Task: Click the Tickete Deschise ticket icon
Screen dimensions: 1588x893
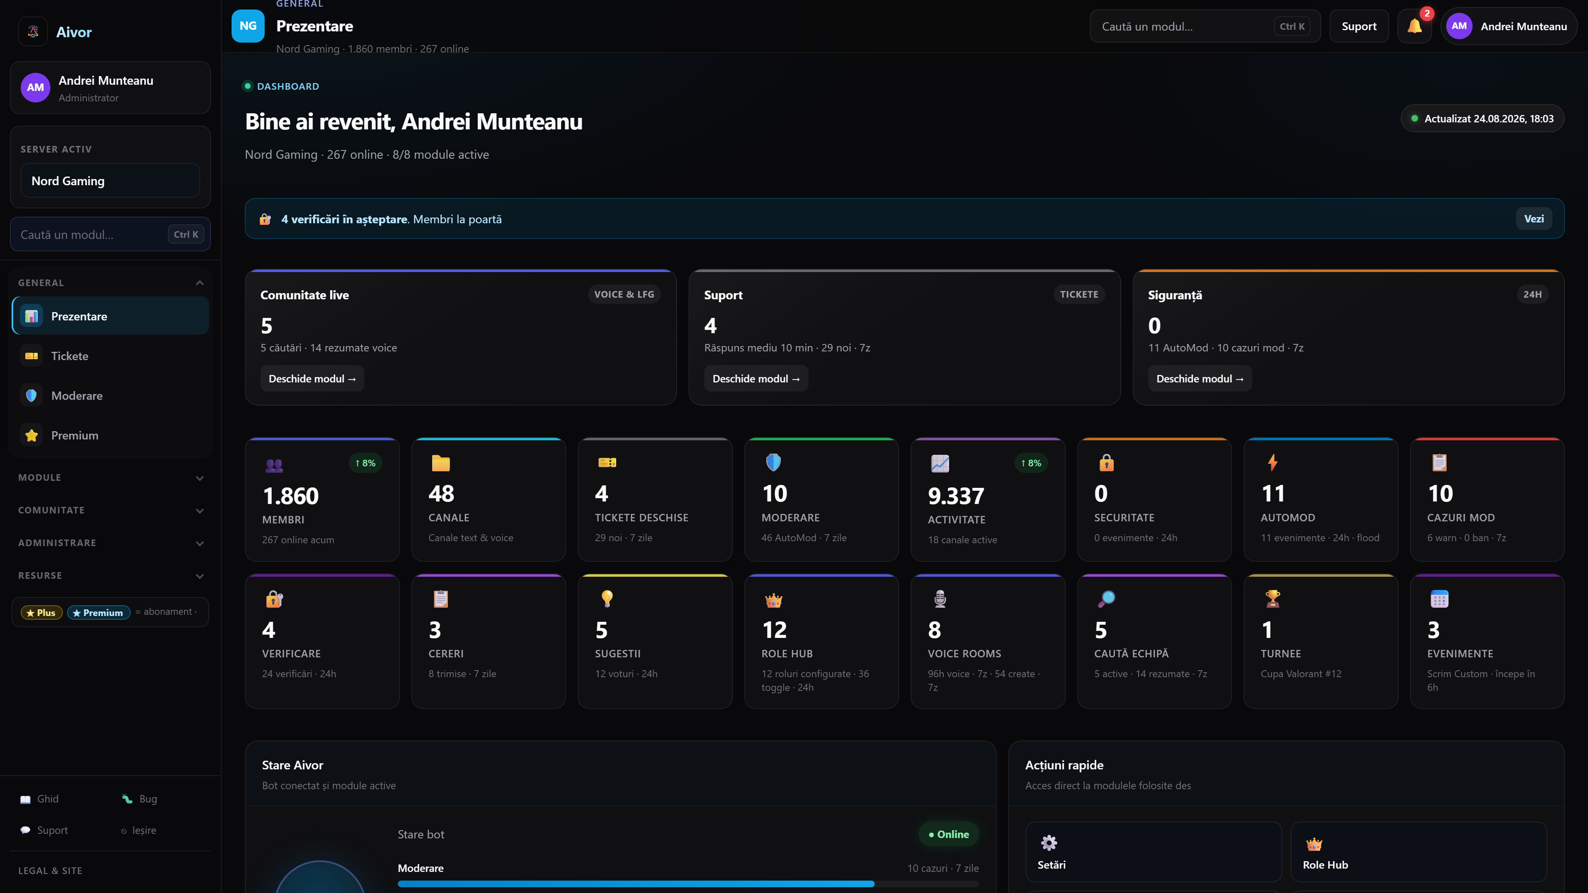Action: point(607,462)
